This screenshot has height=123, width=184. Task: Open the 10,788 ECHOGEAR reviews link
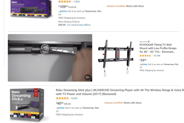157,56
